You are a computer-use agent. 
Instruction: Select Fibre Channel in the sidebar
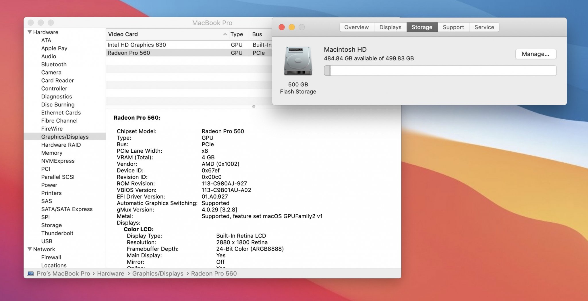59,121
